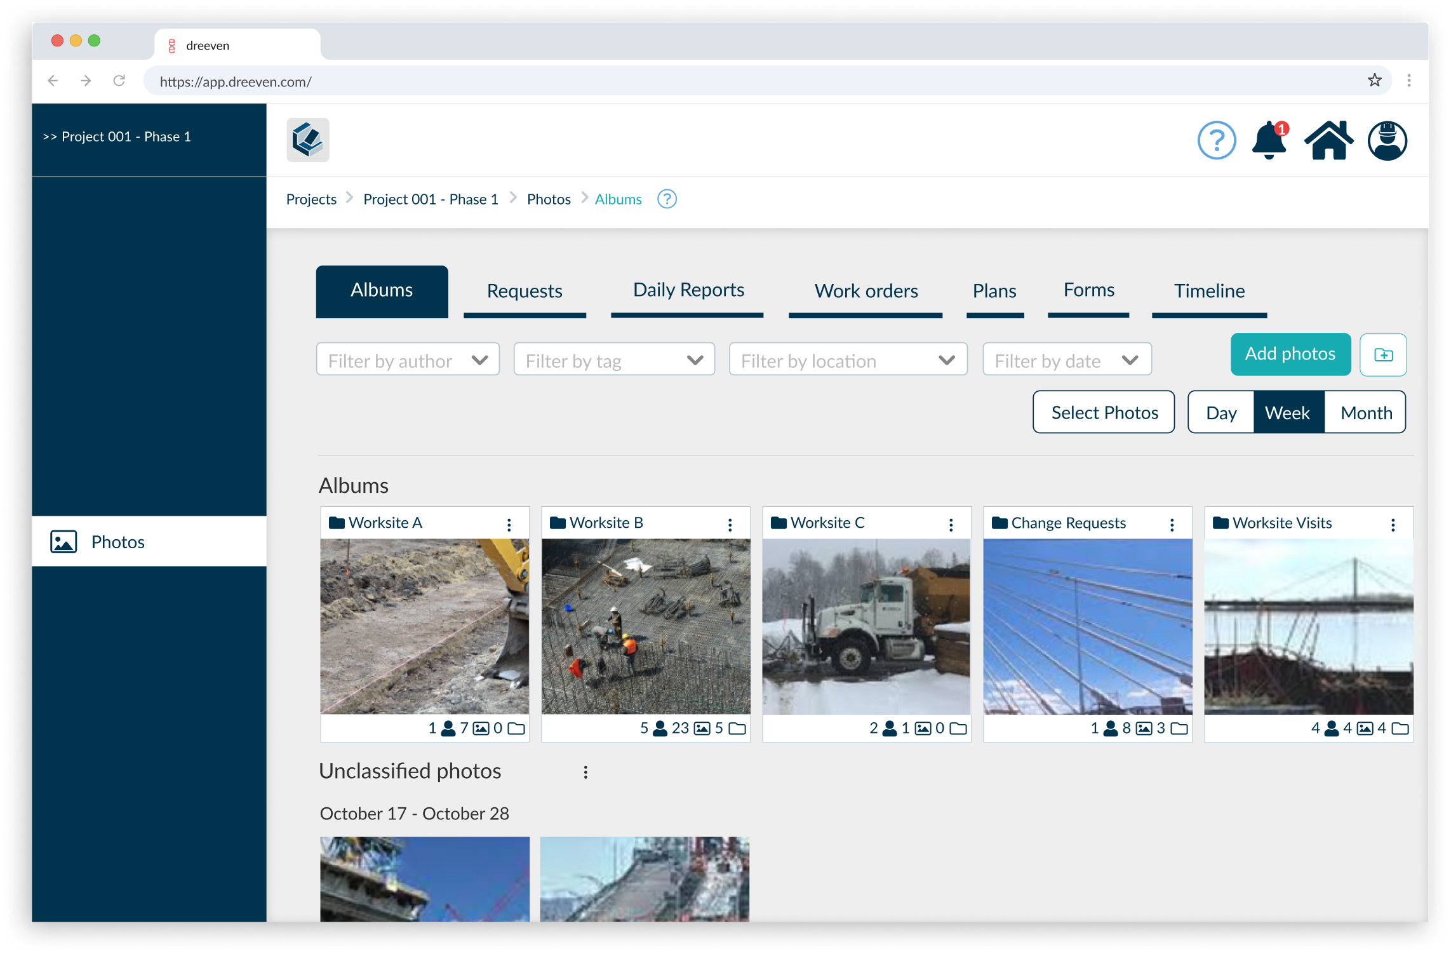Select the Albums tab
The height and width of the screenshot is (954, 1451).
(382, 291)
